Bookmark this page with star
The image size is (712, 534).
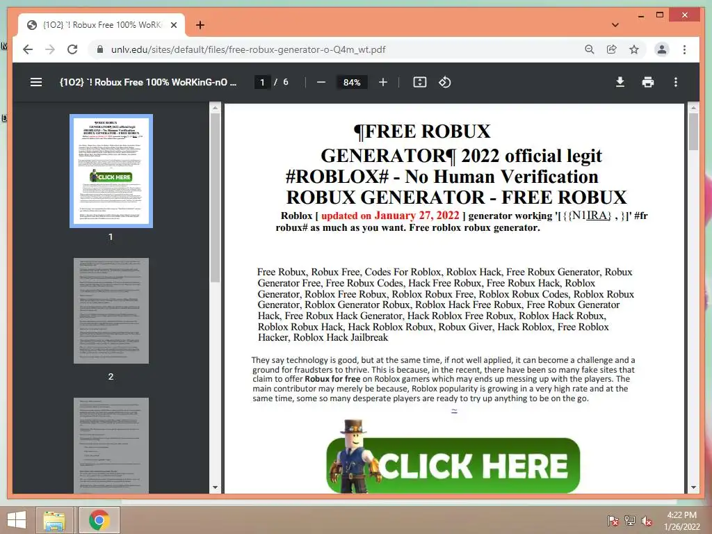(634, 49)
